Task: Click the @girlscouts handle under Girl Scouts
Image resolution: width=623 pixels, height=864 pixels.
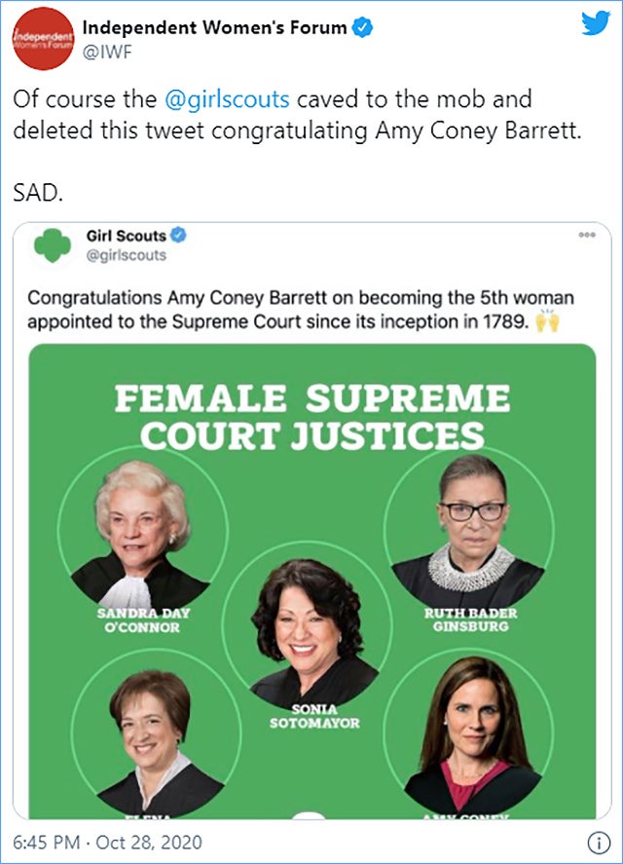Action: pos(133,255)
